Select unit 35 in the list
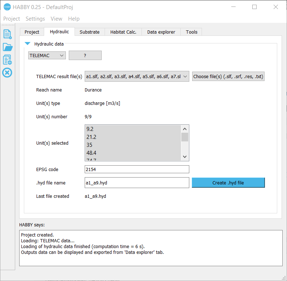Image resolution: width=287 pixels, height=281 pixels. [x=133, y=145]
